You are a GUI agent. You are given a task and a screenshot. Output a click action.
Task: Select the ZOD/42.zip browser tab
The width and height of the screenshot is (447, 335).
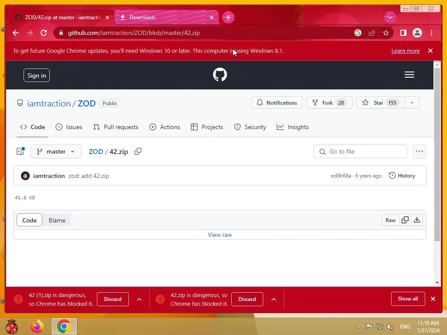click(x=62, y=17)
